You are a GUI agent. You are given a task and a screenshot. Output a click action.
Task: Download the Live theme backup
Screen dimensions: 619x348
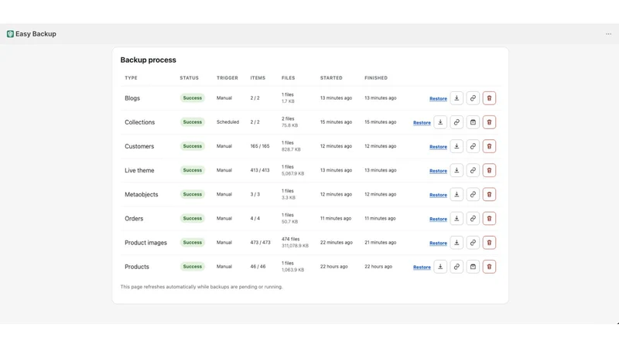pos(457,170)
